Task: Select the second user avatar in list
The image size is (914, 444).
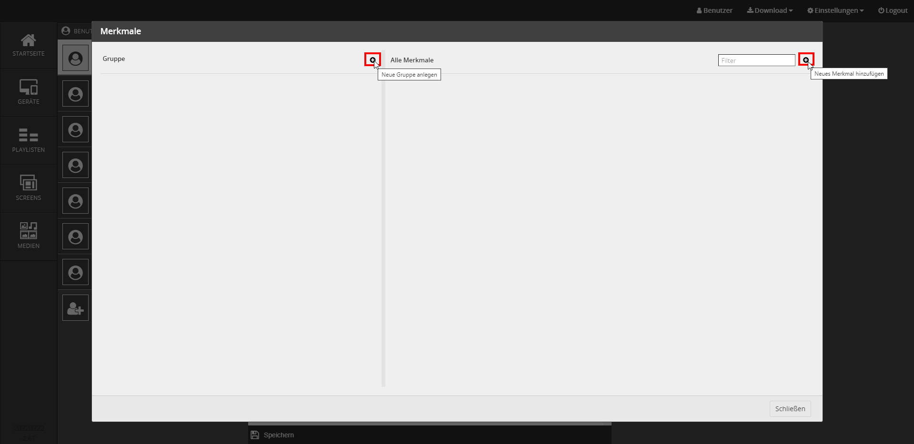Action: (75, 94)
